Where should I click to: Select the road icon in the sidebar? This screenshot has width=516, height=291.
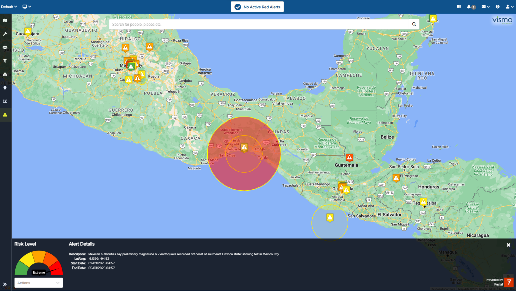click(x=5, y=74)
